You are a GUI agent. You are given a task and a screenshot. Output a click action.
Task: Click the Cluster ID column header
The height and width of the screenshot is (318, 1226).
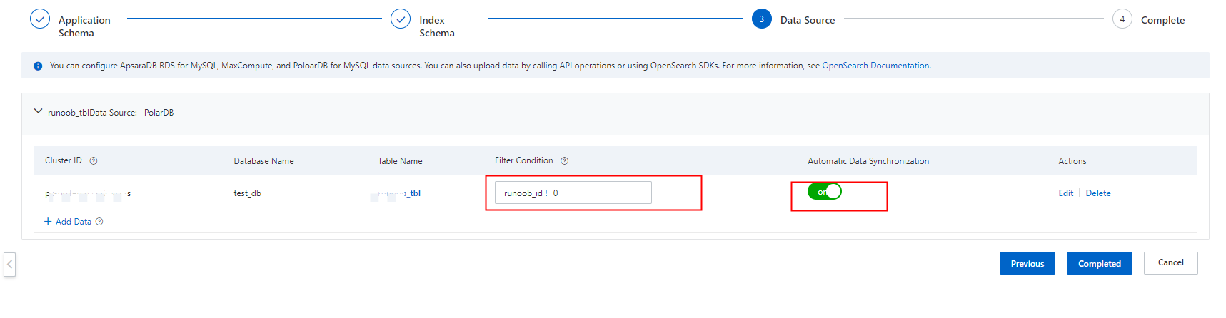click(64, 160)
